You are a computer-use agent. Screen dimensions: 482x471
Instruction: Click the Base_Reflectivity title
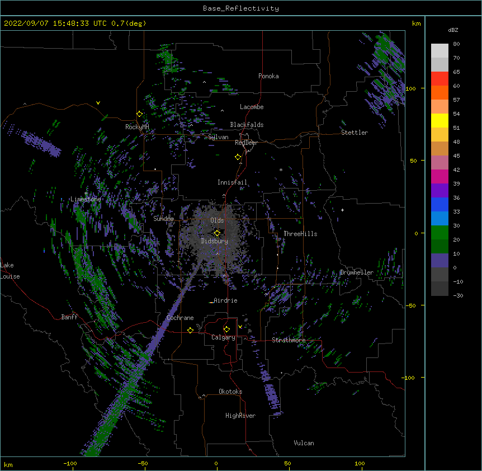(x=241, y=8)
